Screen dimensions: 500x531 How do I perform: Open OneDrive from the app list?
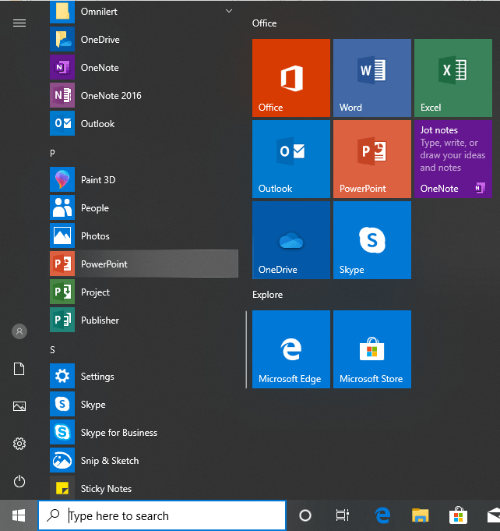(144, 40)
